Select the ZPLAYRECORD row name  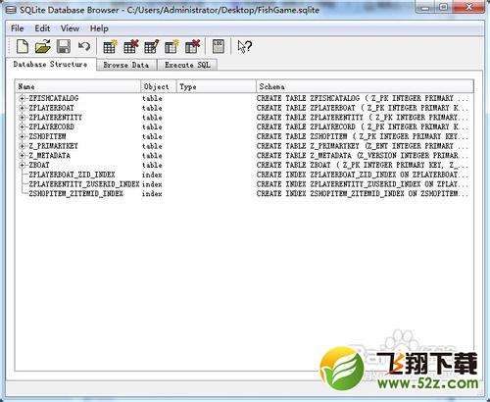tap(52, 126)
